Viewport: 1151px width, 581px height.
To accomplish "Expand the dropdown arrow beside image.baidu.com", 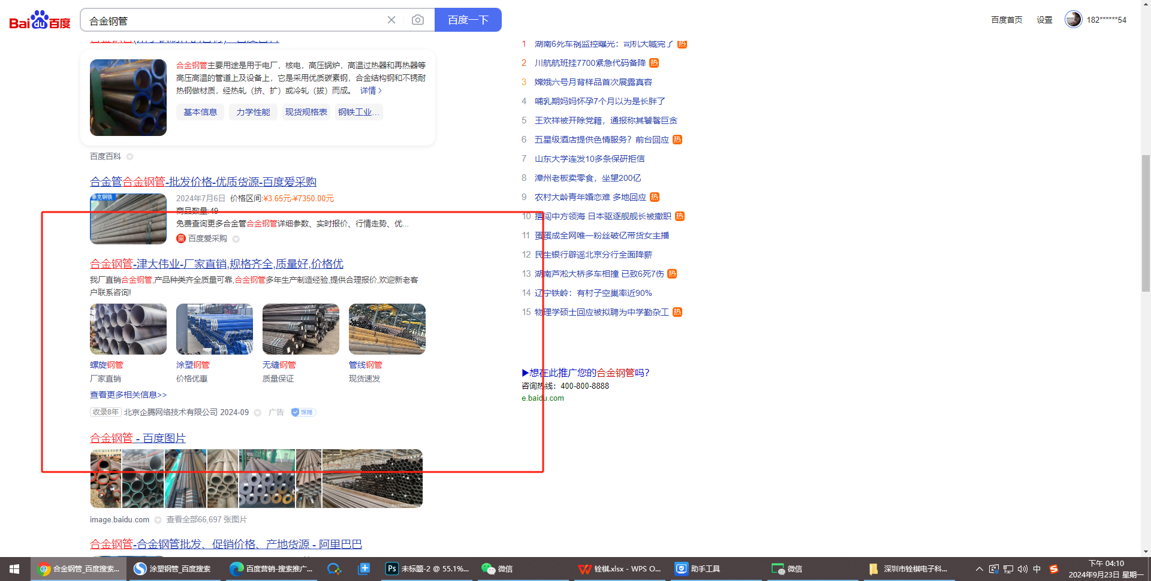I will (x=158, y=520).
